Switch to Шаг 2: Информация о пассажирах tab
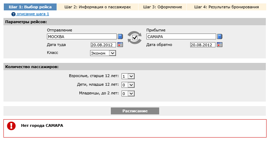The height and width of the screenshot is (141, 270). coord(98,7)
